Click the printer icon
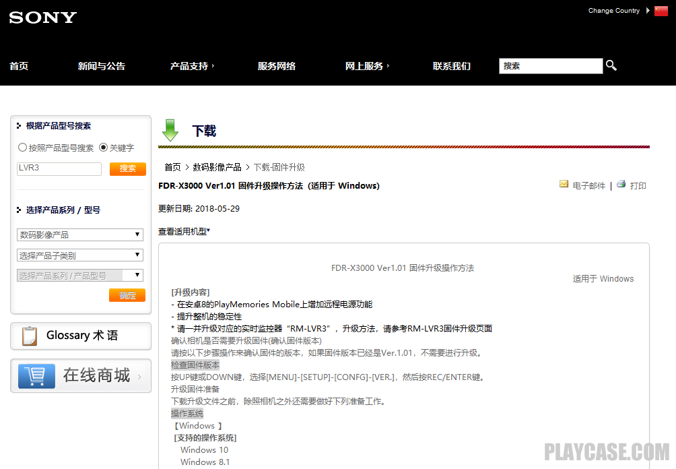Image resolution: width=676 pixels, height=469 pixels. (x=621, y=184)
